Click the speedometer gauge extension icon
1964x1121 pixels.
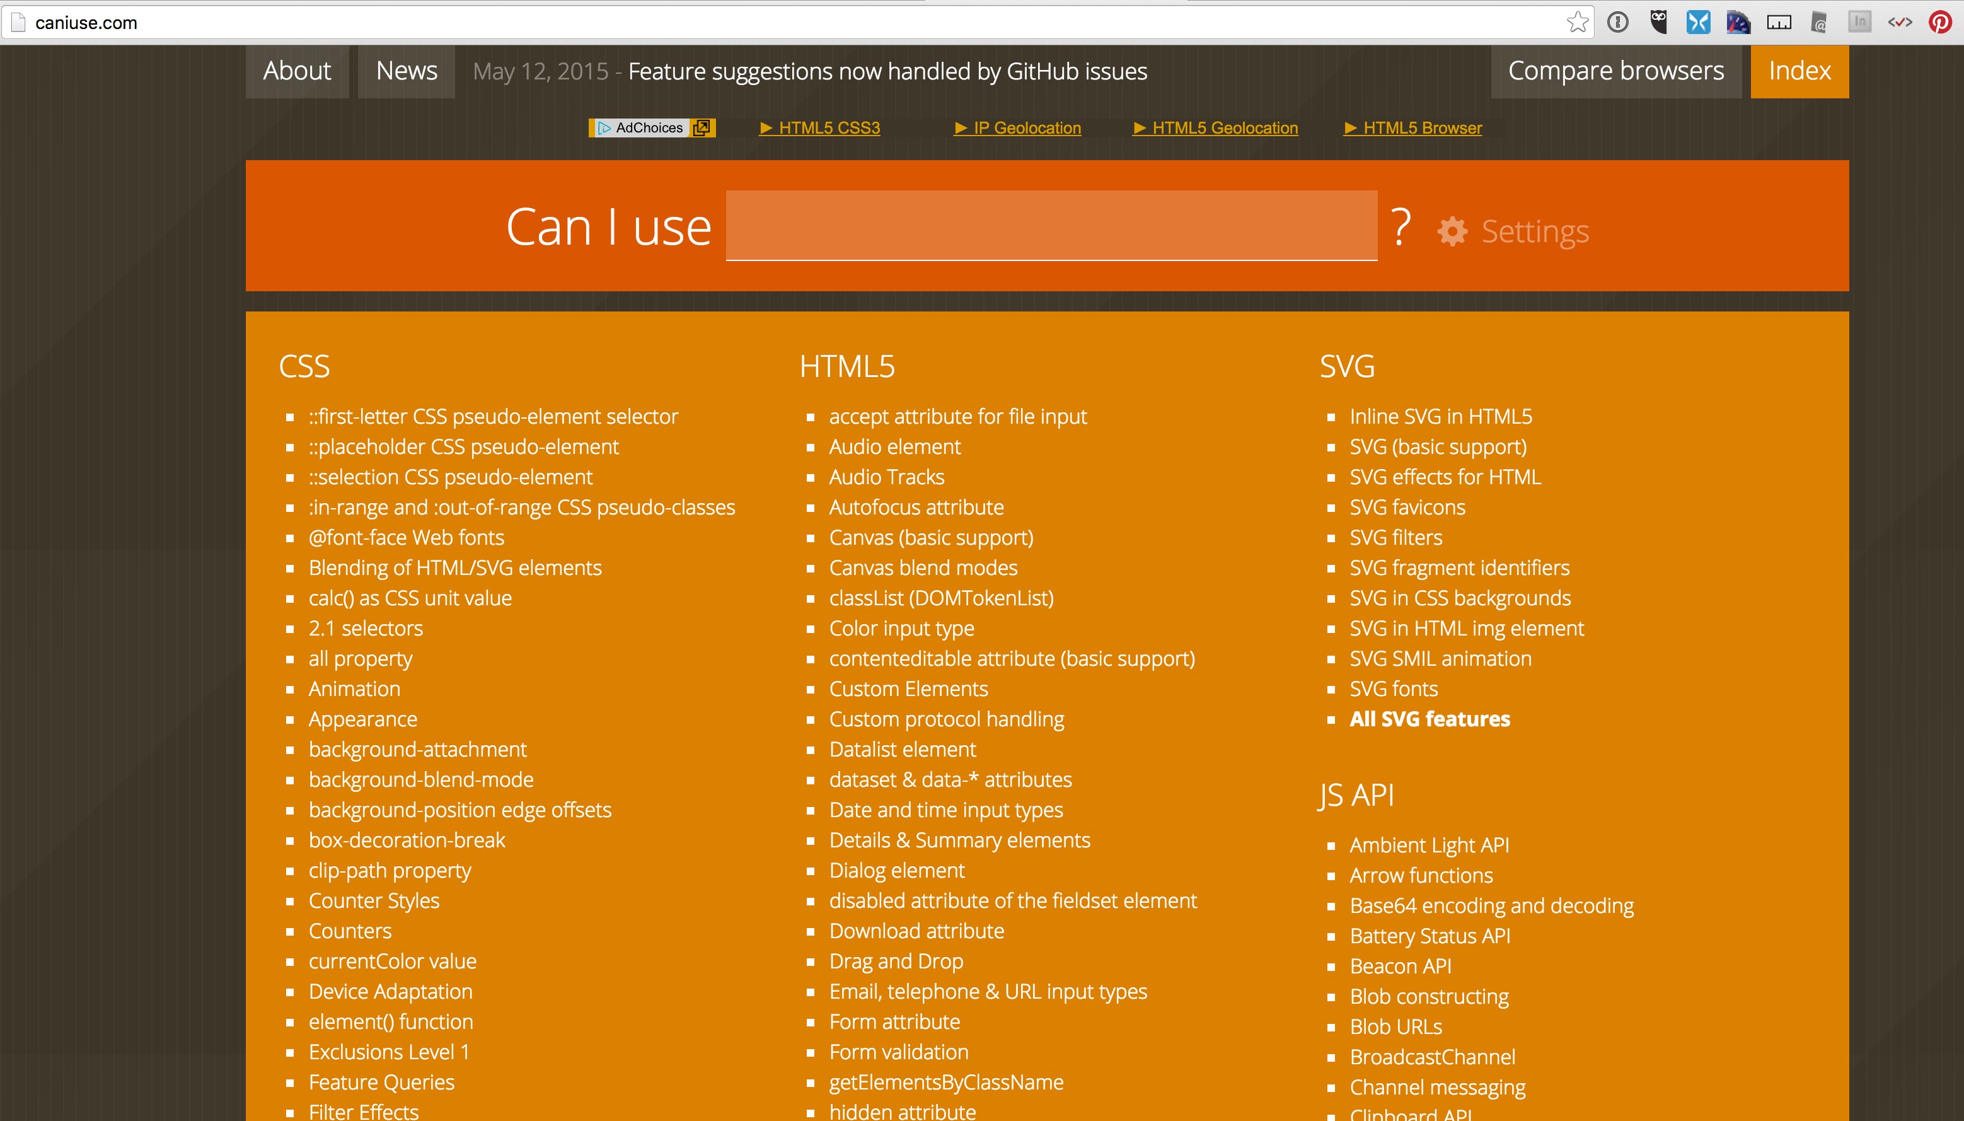coord(1738,22)
